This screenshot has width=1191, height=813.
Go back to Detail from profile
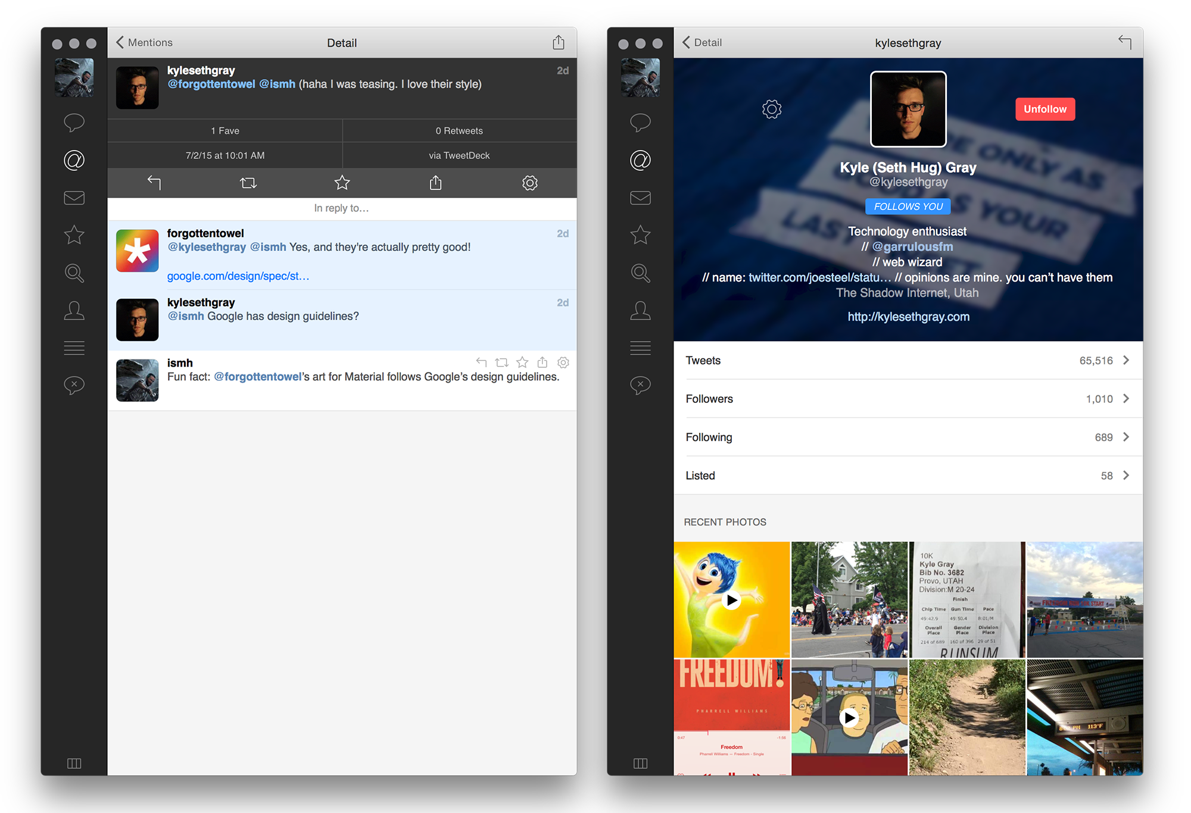pos(701,42)
